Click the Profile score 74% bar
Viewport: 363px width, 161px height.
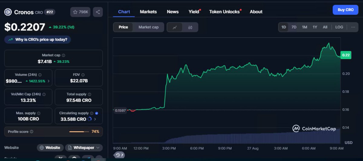pos(80,132)
